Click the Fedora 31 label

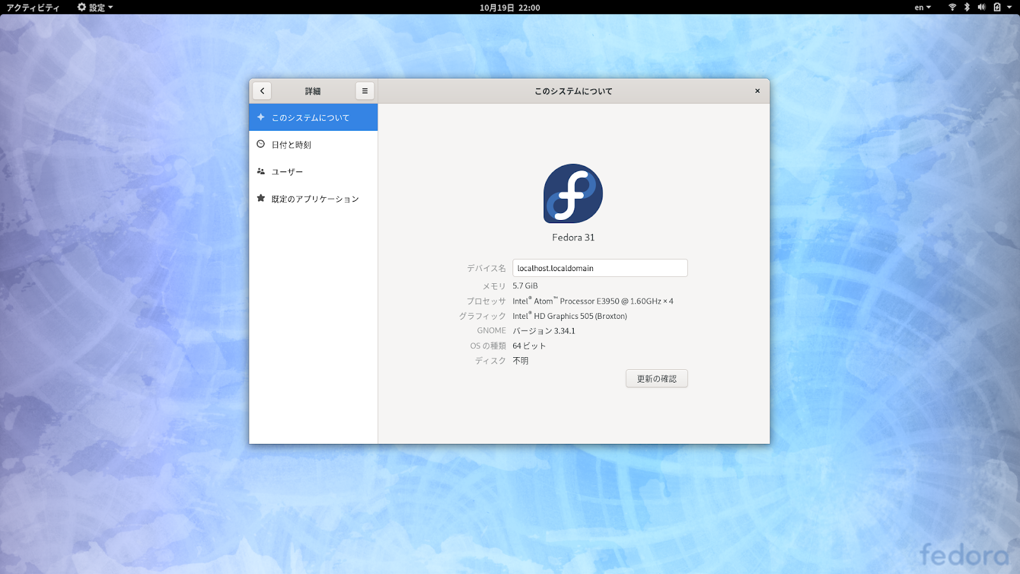click(x=573, y=237)
